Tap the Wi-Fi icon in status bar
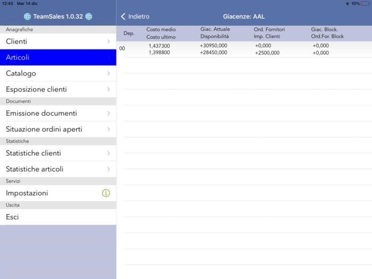372x279 pixels. coord(348,4)
